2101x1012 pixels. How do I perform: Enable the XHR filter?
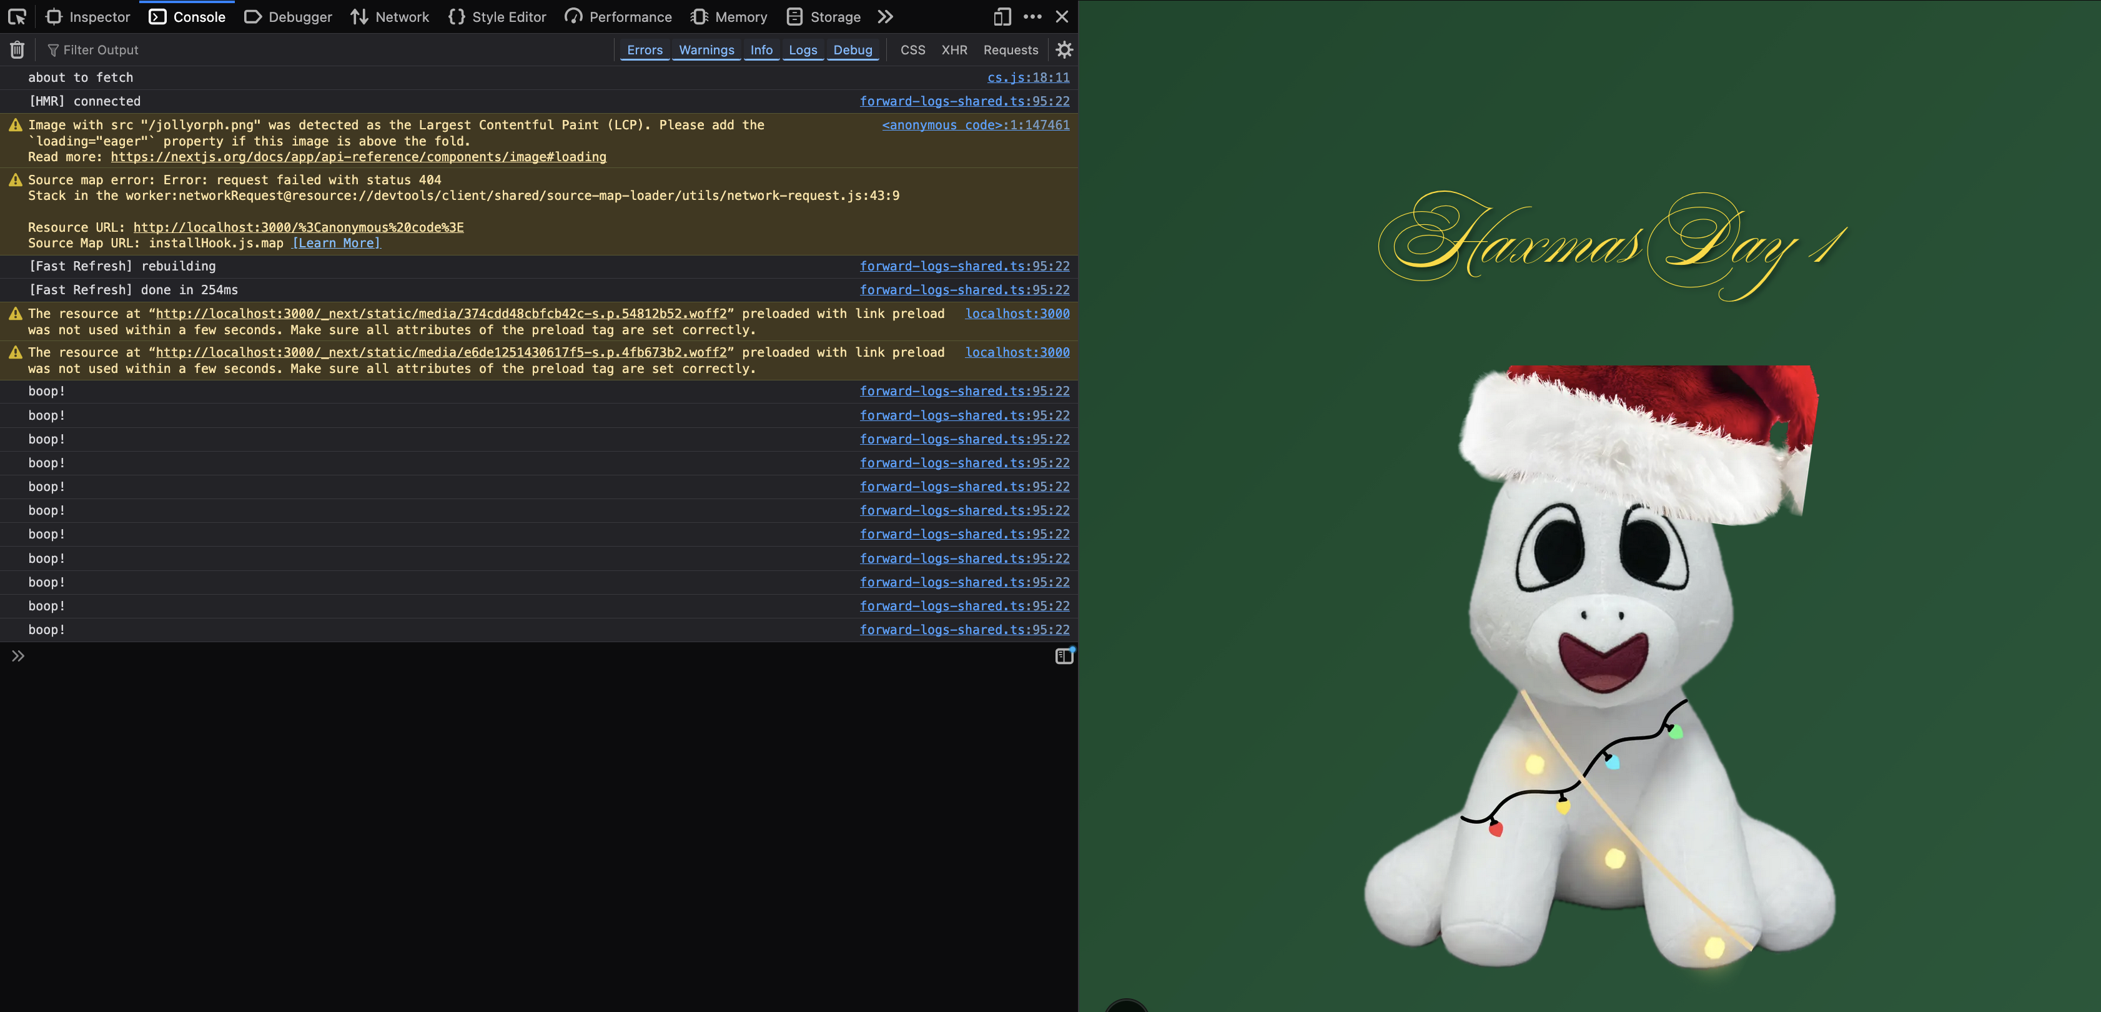click(x=954, y=50)
